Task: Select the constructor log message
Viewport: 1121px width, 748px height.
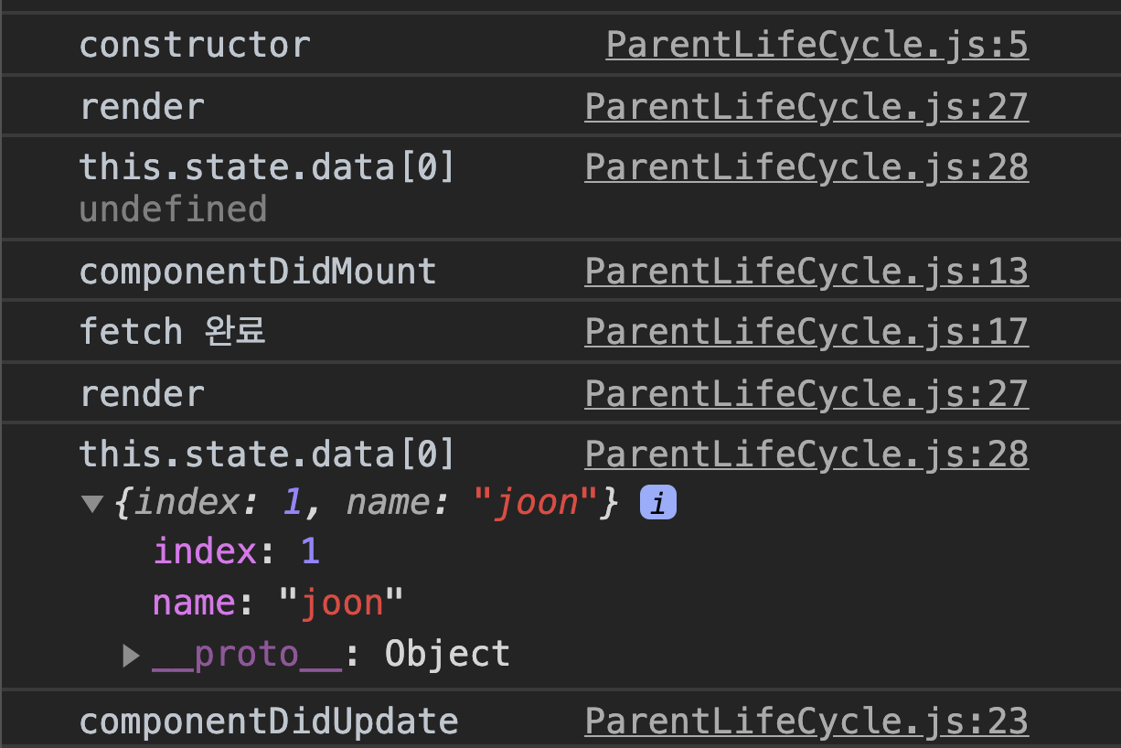Action: [x=195, y=45]
